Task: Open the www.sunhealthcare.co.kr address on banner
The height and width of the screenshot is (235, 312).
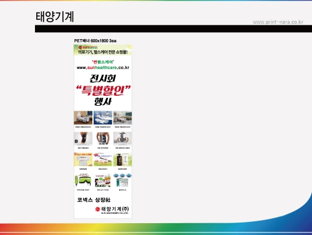Action: (x=103, y=68)
